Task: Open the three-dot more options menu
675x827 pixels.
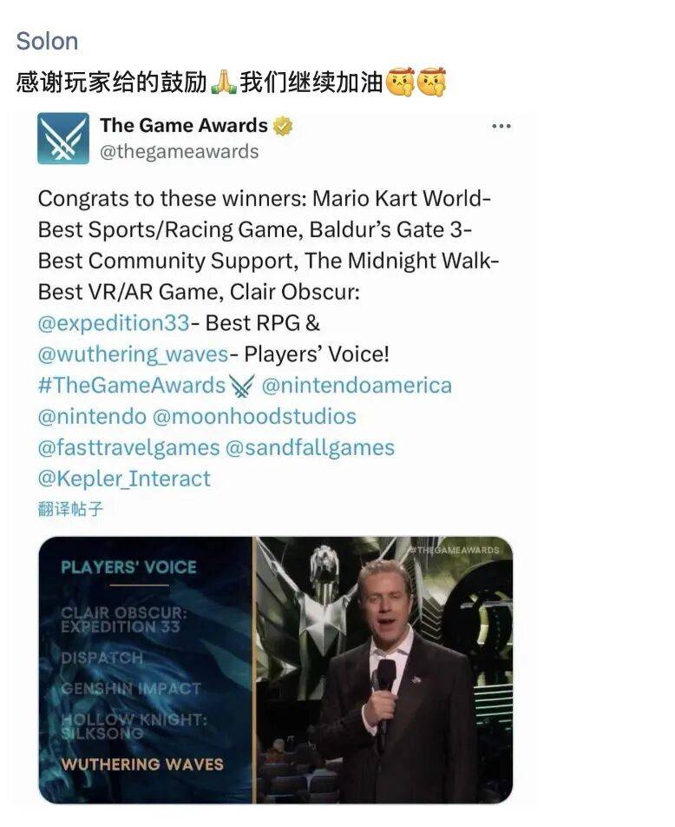Action: pos(501,126)
